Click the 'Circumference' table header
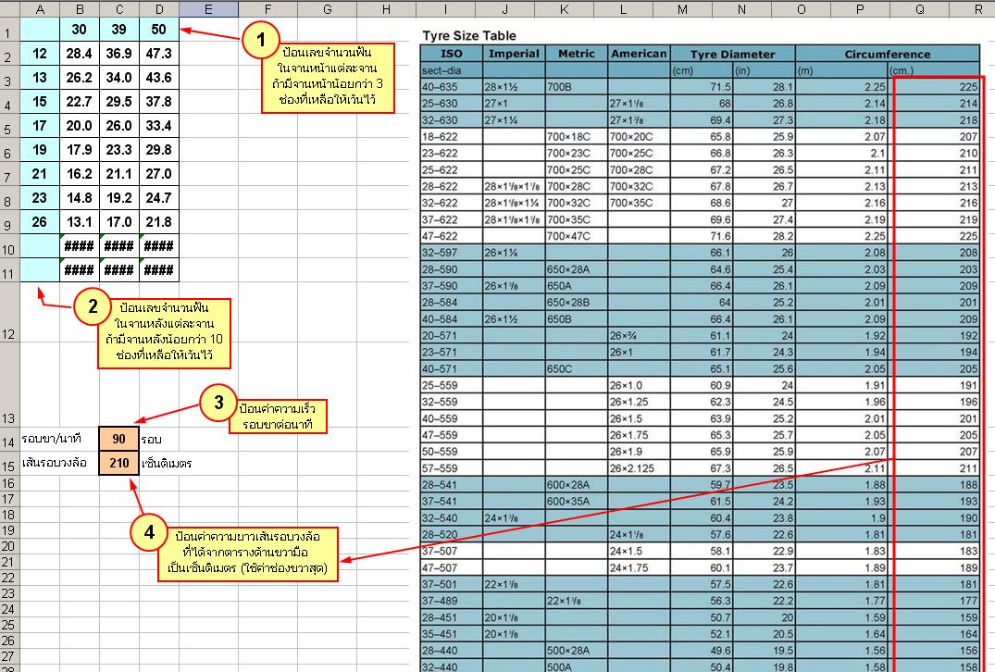 (x=887, y=54)
